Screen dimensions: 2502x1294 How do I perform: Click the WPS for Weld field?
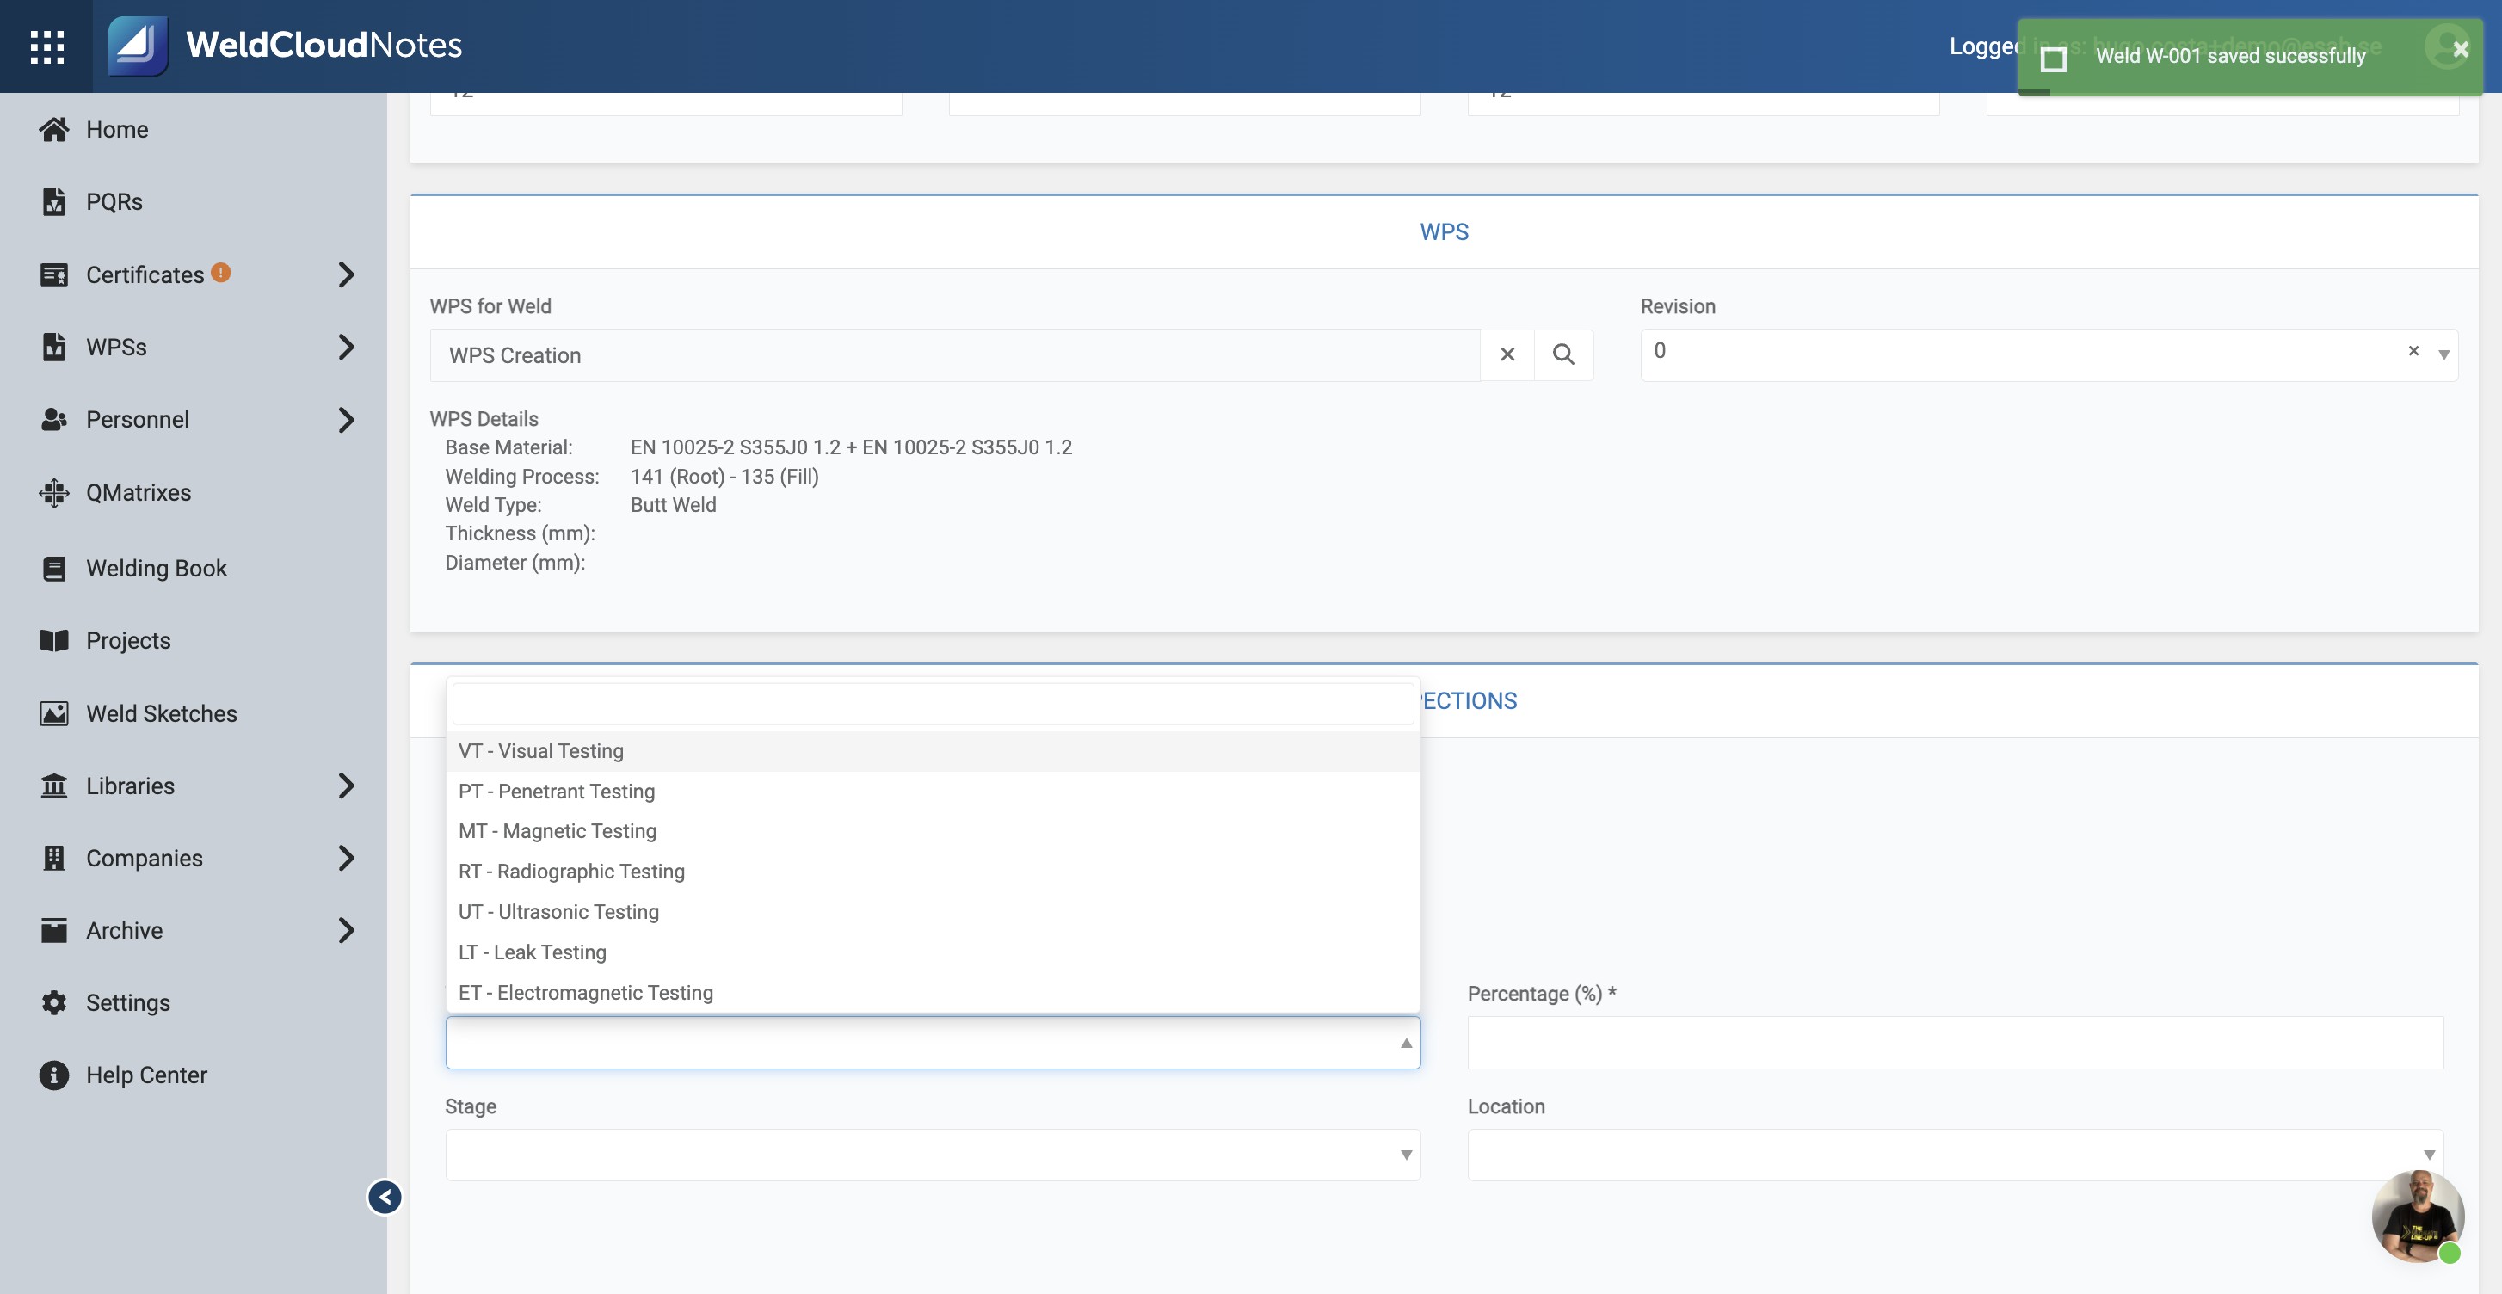point(955,354)
